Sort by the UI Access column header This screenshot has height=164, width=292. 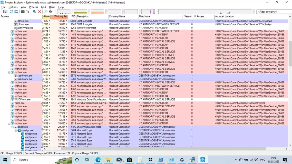click(203, 17)
